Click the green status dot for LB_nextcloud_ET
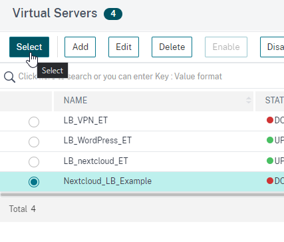This screenshot has height=242, width=284. [x=270, y=161]
